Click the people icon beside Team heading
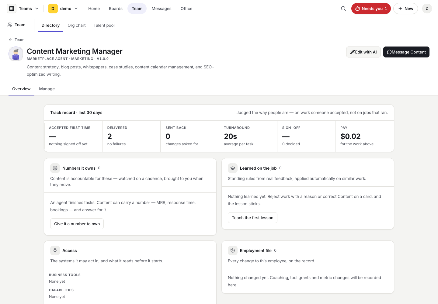The width and height of the screenshot is (438, 304). pos(10,25)
